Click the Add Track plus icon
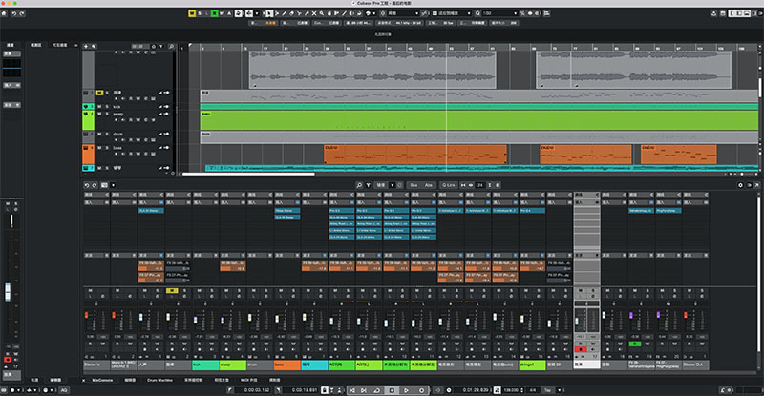 click(x=86, y=46)
